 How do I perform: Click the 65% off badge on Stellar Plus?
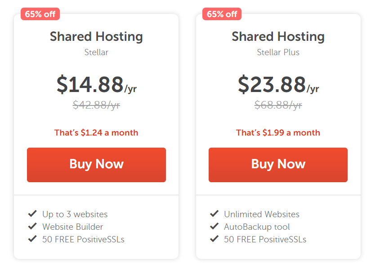222,14
